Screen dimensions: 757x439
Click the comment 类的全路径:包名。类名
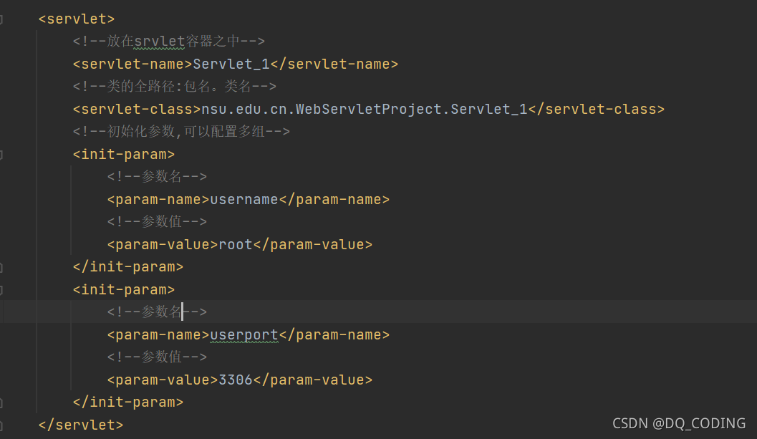(174, 87)
